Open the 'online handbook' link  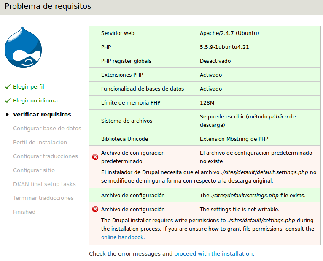click(x=122, y=237)
